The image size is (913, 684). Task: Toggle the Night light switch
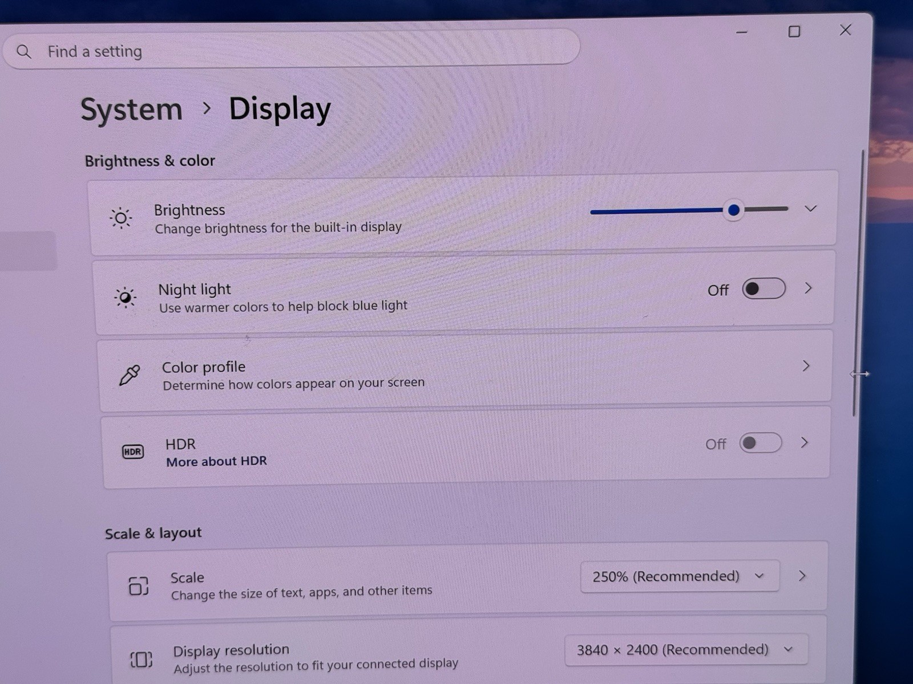[763, 289]
